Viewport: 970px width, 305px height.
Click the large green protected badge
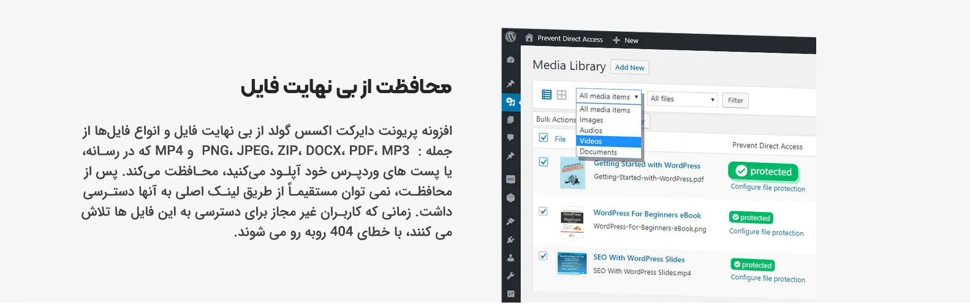764,171
